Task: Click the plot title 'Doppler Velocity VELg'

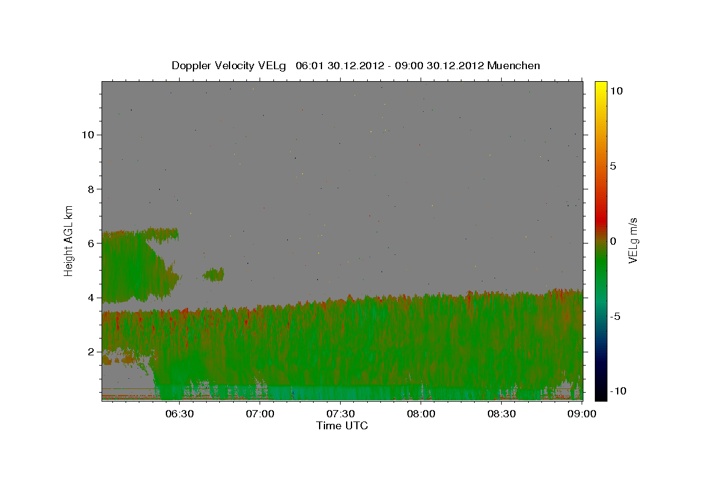Action: (x=230, y=66)
